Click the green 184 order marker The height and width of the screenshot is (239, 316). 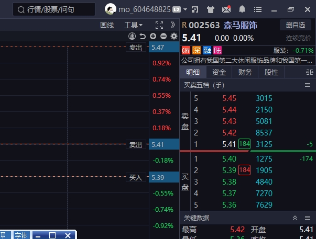tap(244, 144)
